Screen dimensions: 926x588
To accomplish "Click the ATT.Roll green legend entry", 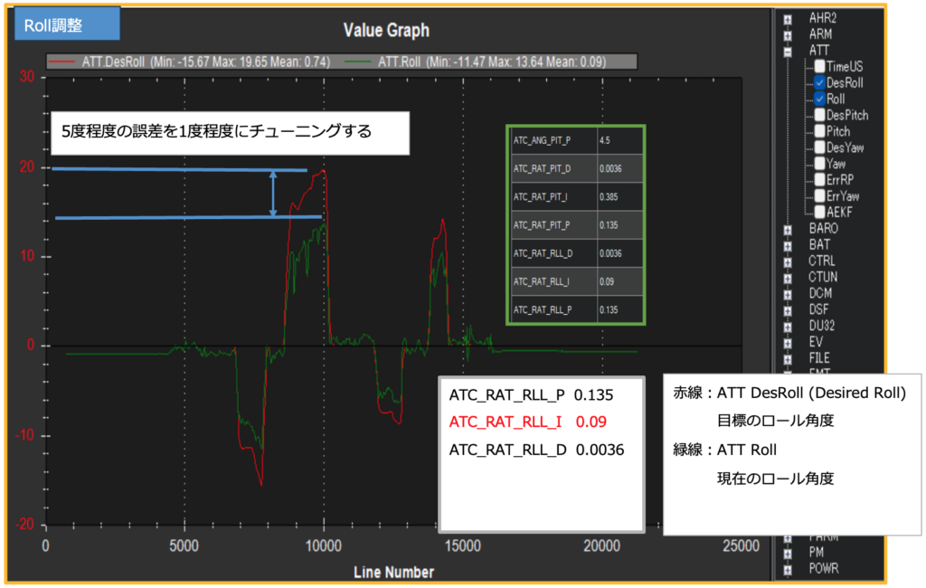I will pyautogui.click(x=476, y=62).
